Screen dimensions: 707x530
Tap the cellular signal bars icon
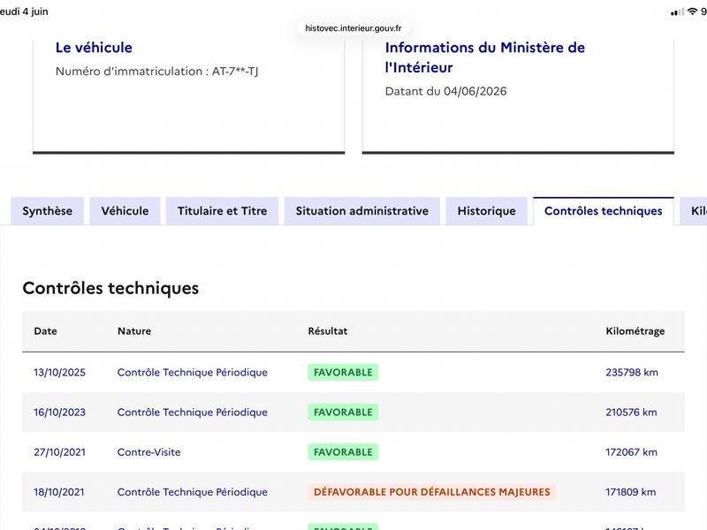[x=677, y=12]
